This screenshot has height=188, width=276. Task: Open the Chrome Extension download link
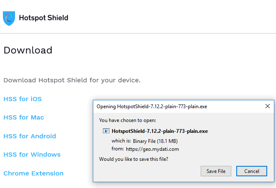click(x=33, y=173)
